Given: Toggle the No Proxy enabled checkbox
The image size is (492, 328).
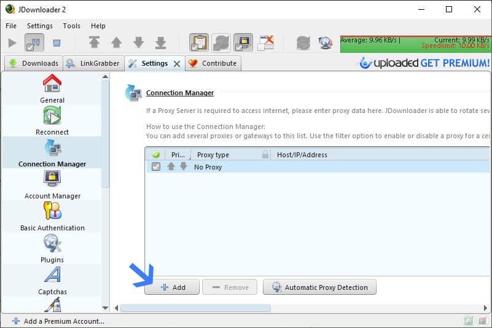Looking at the screenshot, I should click(156, 166).
